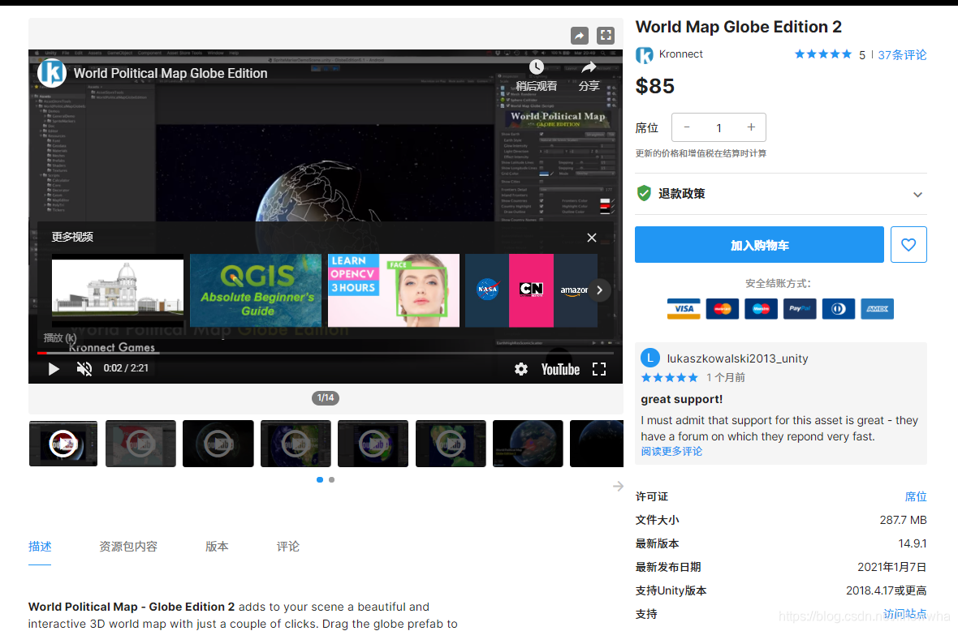Click the Kronnect publisher icon
Image resolution: width=958 pixels, height=631 pixels.
tap(644, 55)
